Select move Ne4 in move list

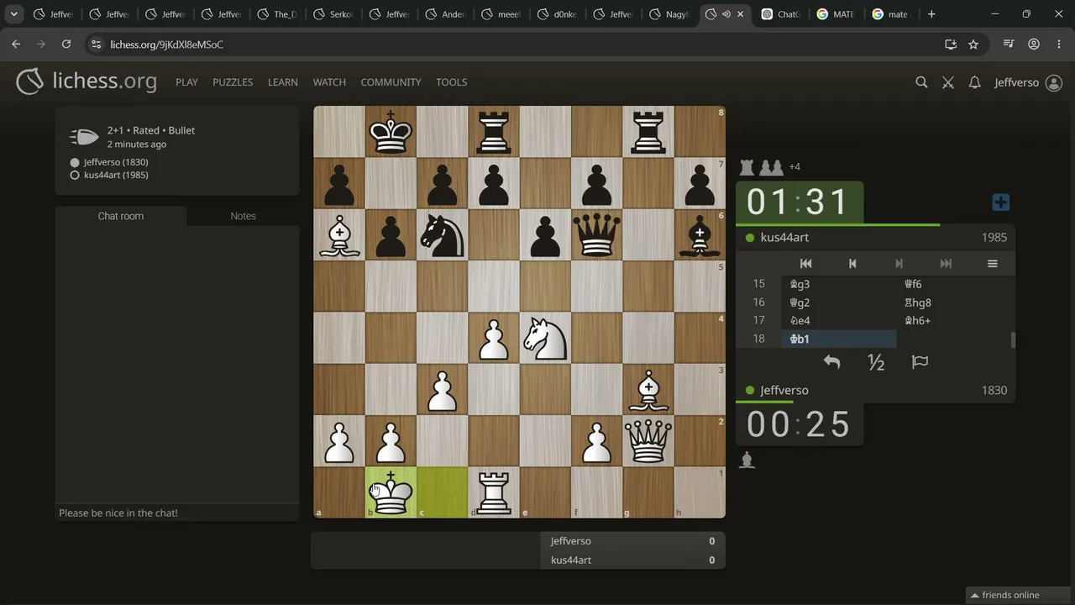click(x=839, y=320)
